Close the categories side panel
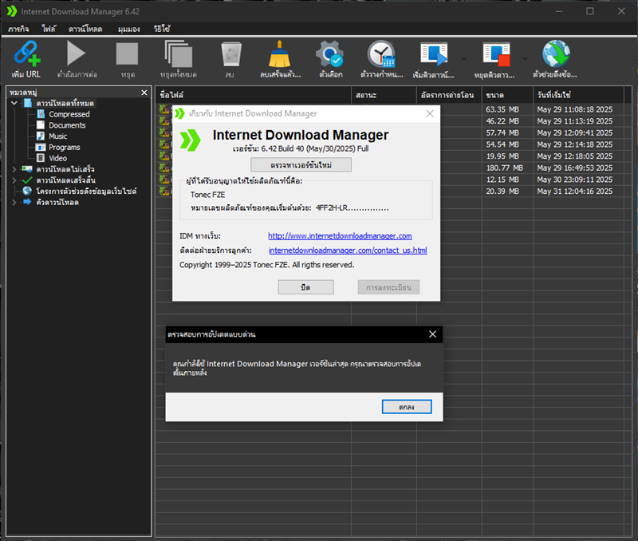Image resolution: width=638 pixels, height=541 pixels. (x=144, y=93)
